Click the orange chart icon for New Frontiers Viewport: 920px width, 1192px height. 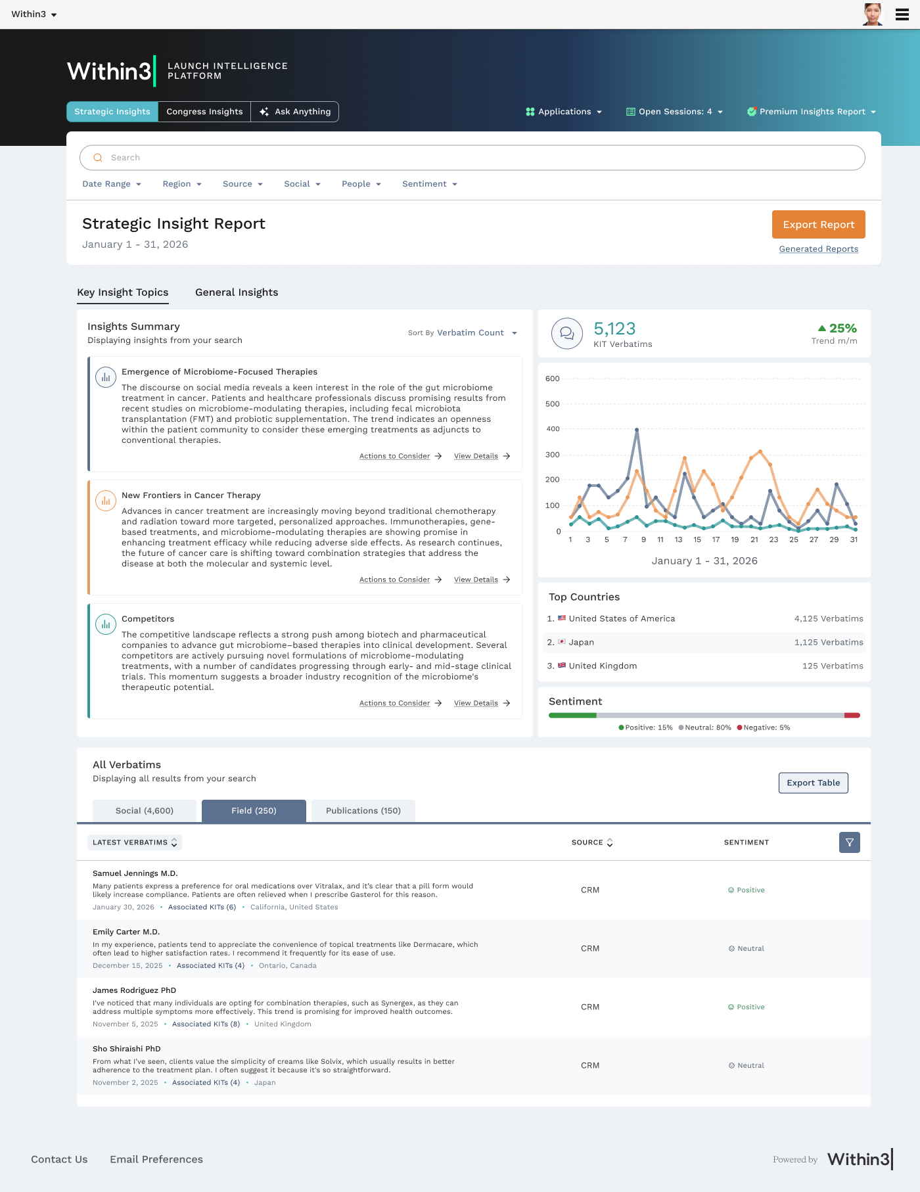106,501
